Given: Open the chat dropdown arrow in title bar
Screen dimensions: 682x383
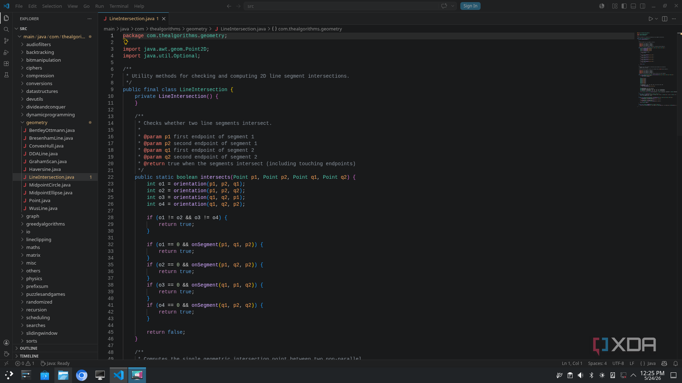Looking at the screenshot, I should click(x=453, y=6).
